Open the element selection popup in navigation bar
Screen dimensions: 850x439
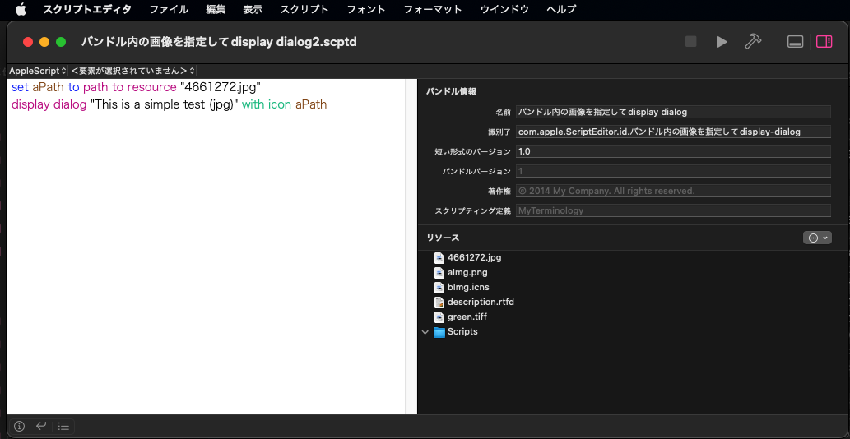[x=132, y=71]
